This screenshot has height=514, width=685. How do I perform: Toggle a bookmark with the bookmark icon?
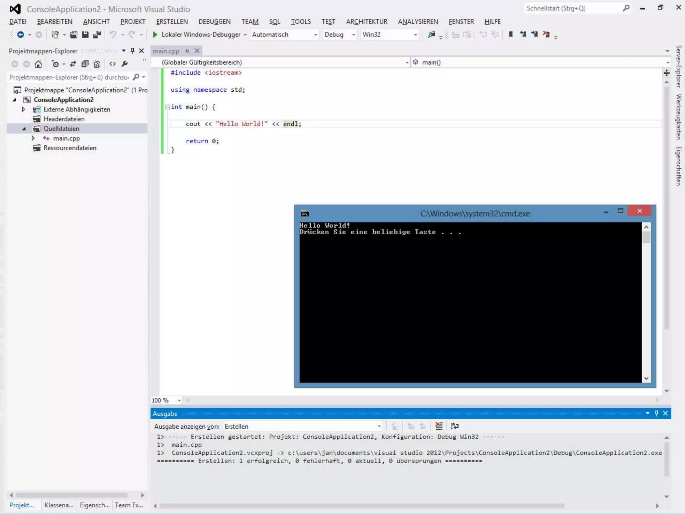coord(510,34)
